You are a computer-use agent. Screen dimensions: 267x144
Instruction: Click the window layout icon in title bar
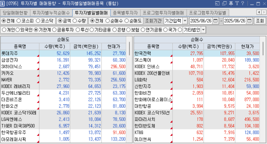217,3
